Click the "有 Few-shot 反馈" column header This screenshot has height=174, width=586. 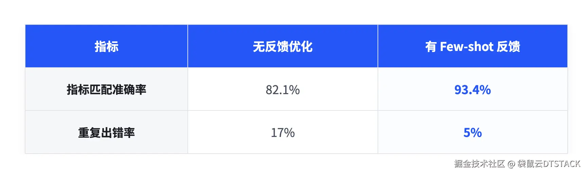tap(472, 47)
